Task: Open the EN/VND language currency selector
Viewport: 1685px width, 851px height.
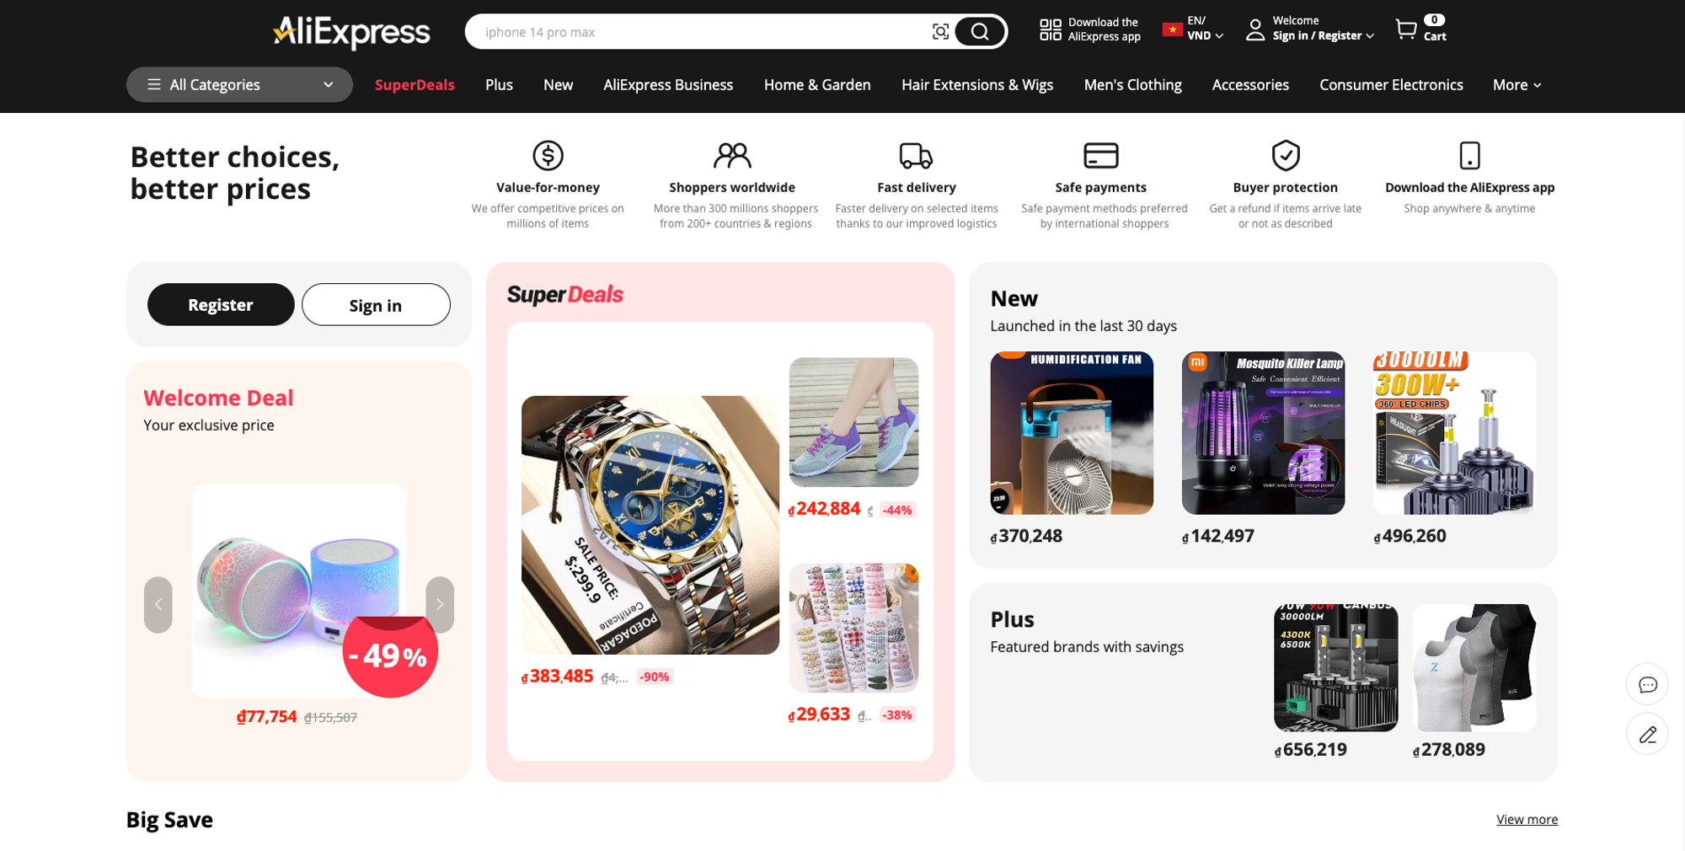Action: coord(1192,29)
